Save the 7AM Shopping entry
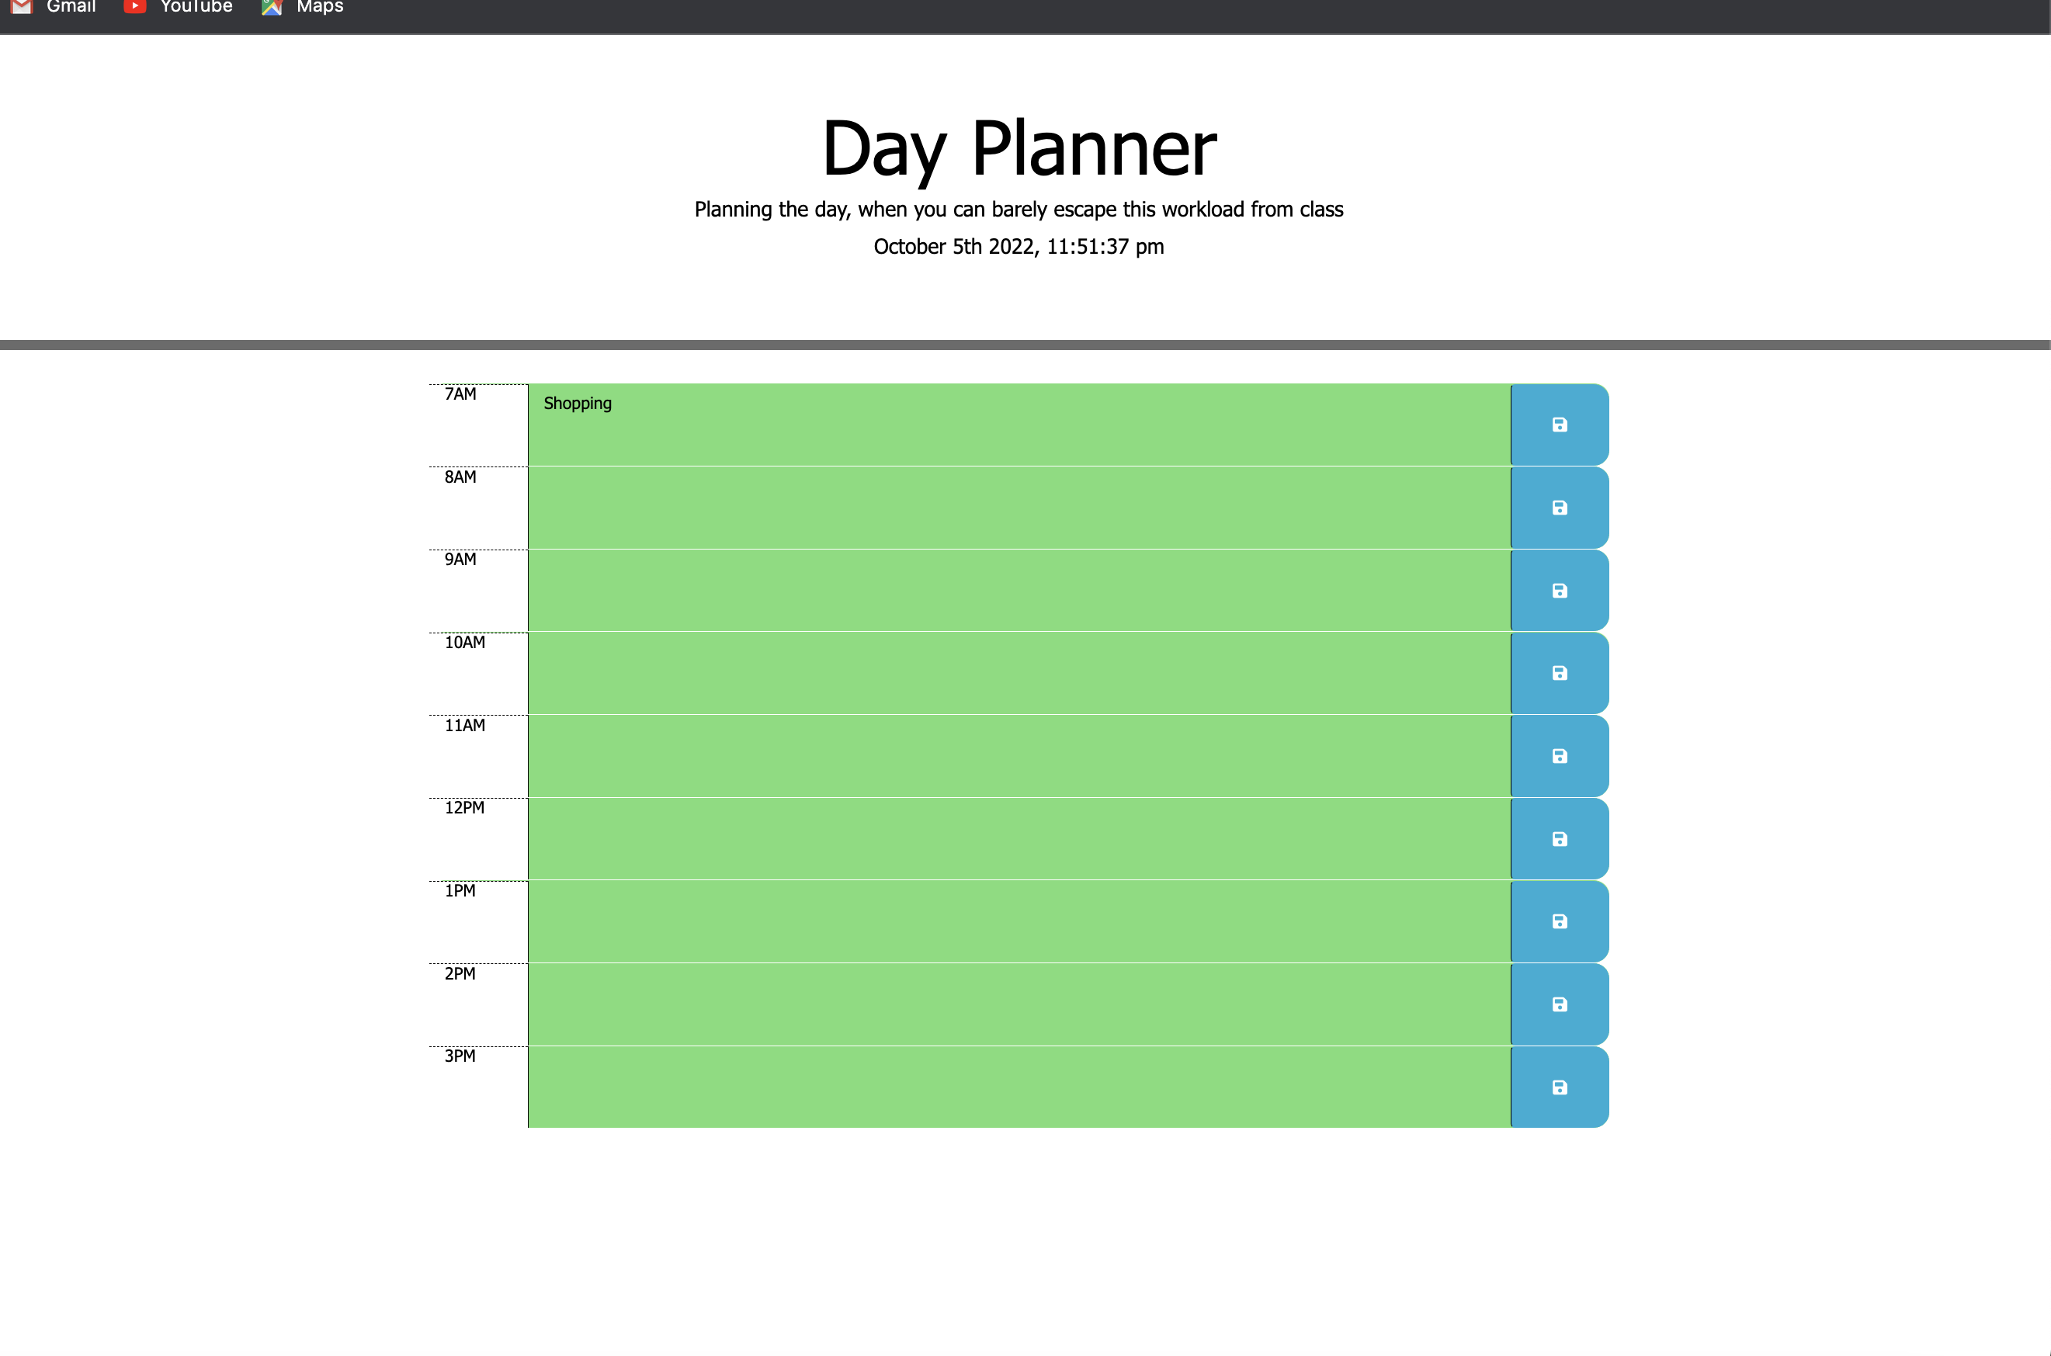The image size is (2051, 1356). pyautogui.click(x=1559, y=424)
